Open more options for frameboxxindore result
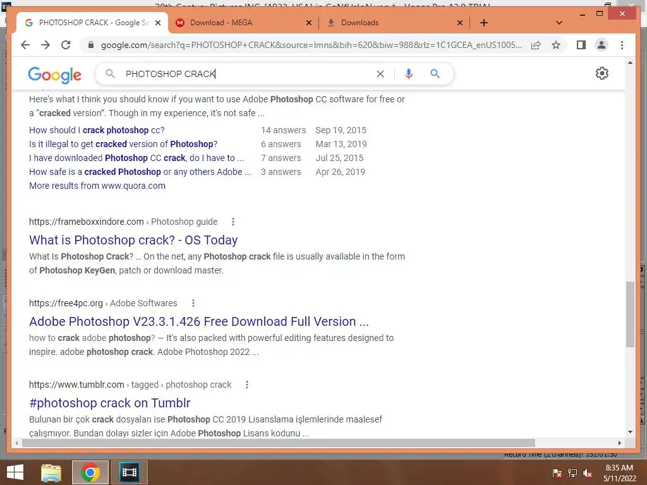The height and width of the screenshot is (485, 647). pyautogui.click(x=233, y=222)
